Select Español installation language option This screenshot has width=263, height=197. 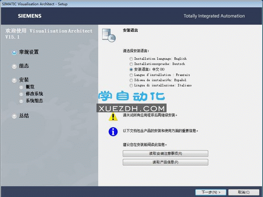(x=131, y=80)
